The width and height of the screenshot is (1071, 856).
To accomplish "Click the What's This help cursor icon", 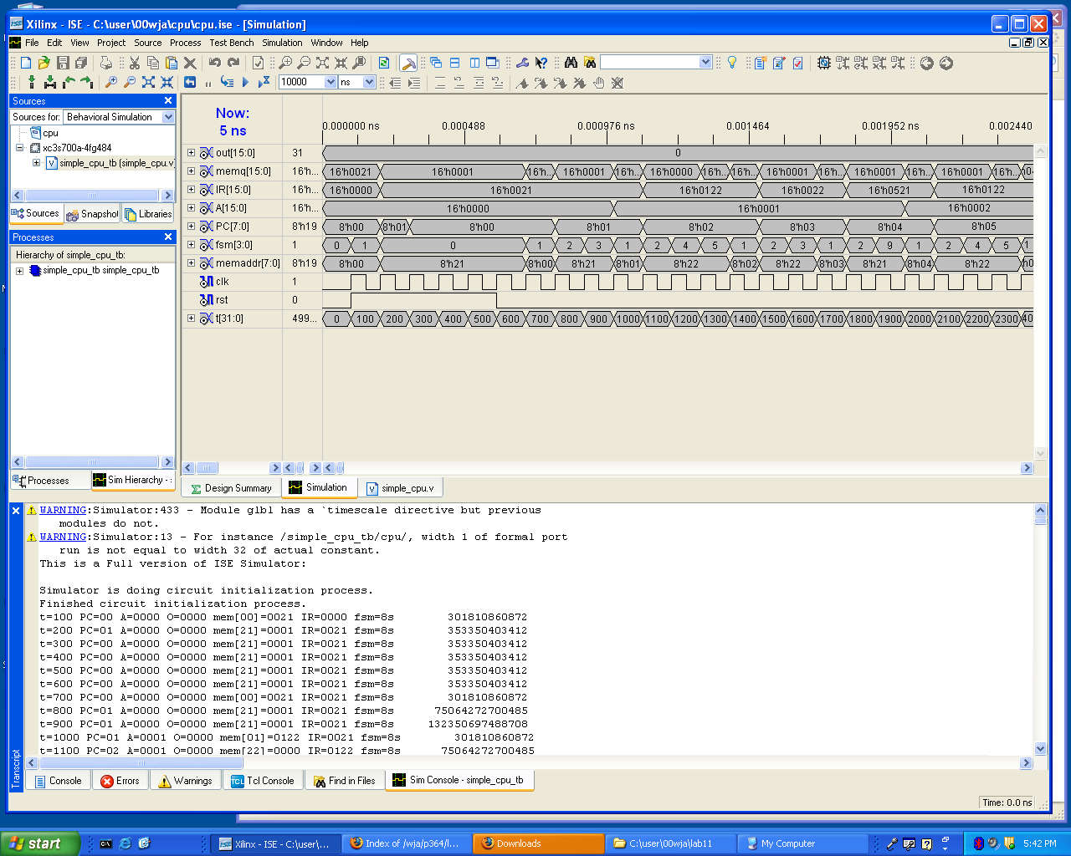I will pos(541,63).
